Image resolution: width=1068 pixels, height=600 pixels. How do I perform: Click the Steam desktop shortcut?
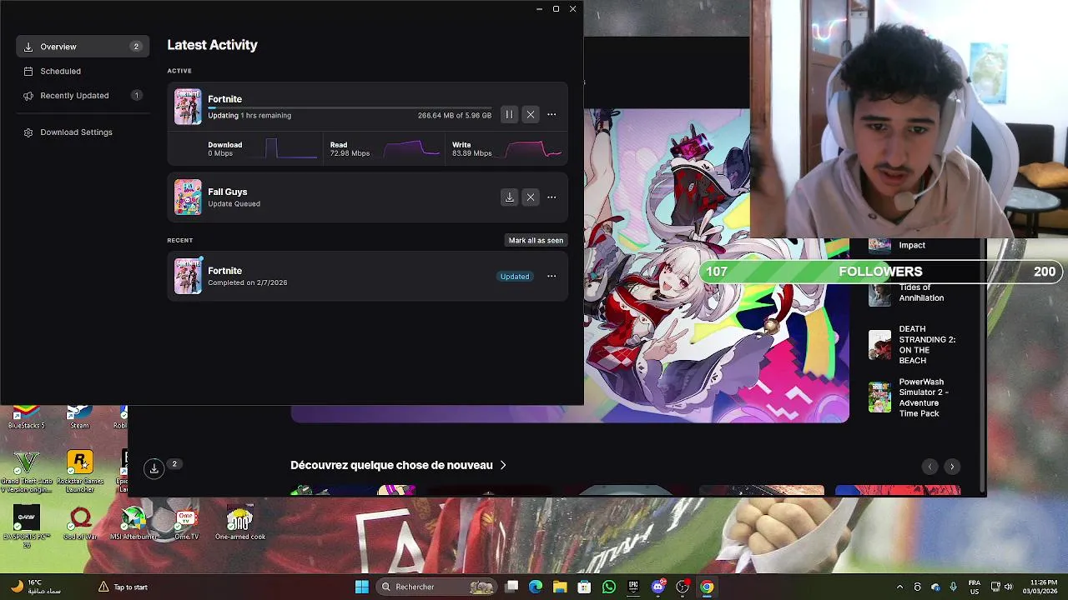(x=79, y=417)
